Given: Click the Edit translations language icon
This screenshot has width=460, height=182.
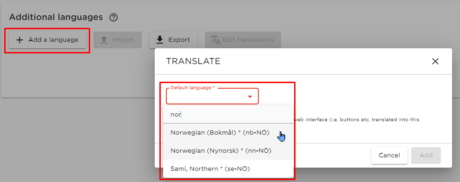Looking at the screenshot, I should [x=216, y=40].
